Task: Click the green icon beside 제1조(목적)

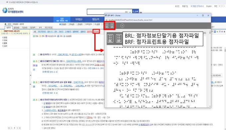Action: [x=34, y=55]
